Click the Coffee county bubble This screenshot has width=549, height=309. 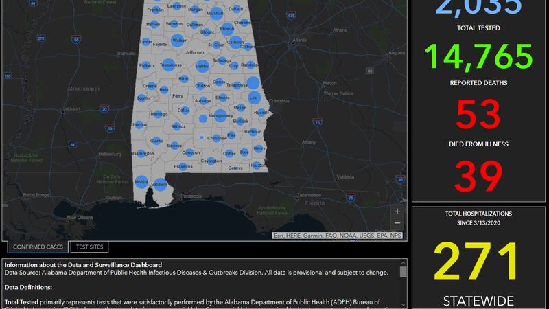pyautogui.click(x=229, y=153)
